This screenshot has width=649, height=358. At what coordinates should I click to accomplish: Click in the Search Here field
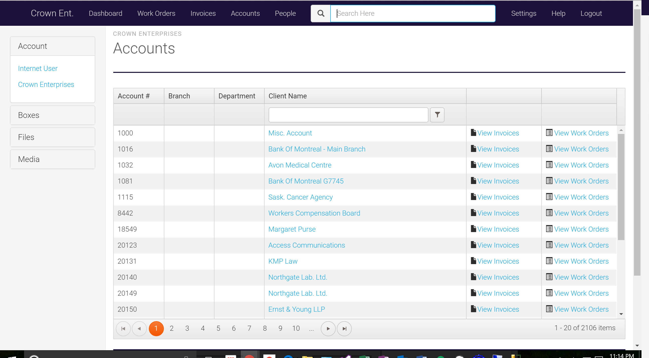413,13
